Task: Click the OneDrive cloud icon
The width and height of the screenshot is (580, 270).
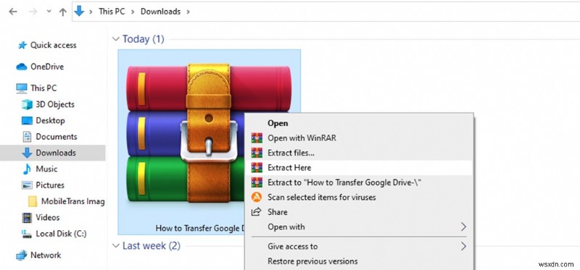Action: pos(22,67)
